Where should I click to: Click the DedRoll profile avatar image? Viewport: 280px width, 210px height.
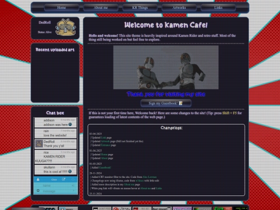pos(65,27)
